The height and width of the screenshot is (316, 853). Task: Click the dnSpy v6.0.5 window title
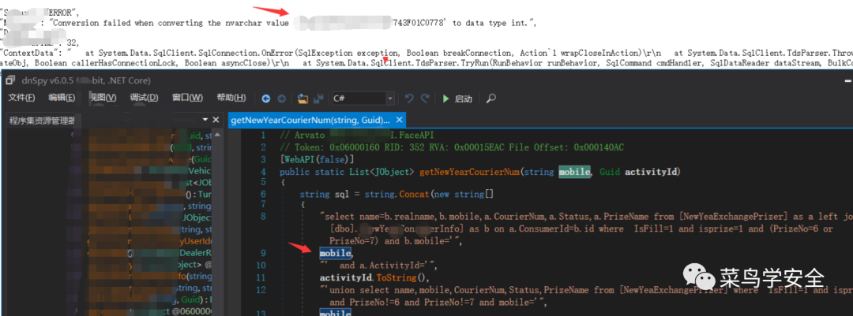click(x=85, y=81)
